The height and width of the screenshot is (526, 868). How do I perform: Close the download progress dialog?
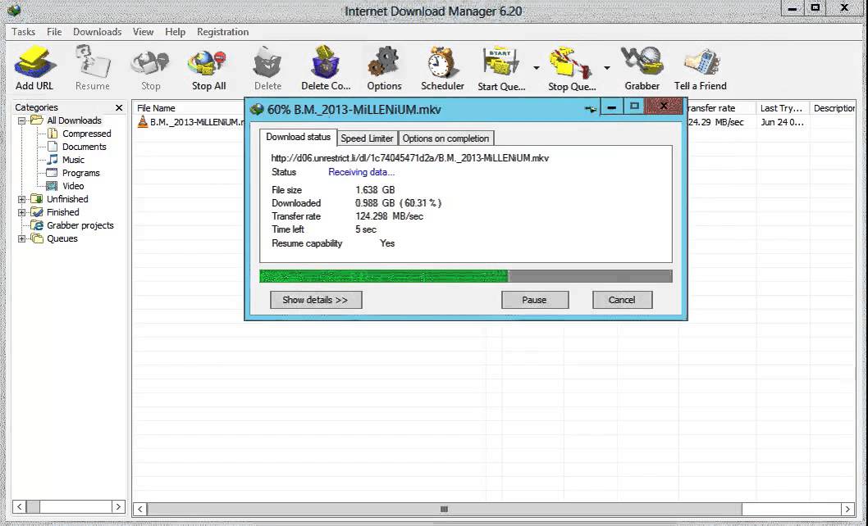(x=664, y=107)
